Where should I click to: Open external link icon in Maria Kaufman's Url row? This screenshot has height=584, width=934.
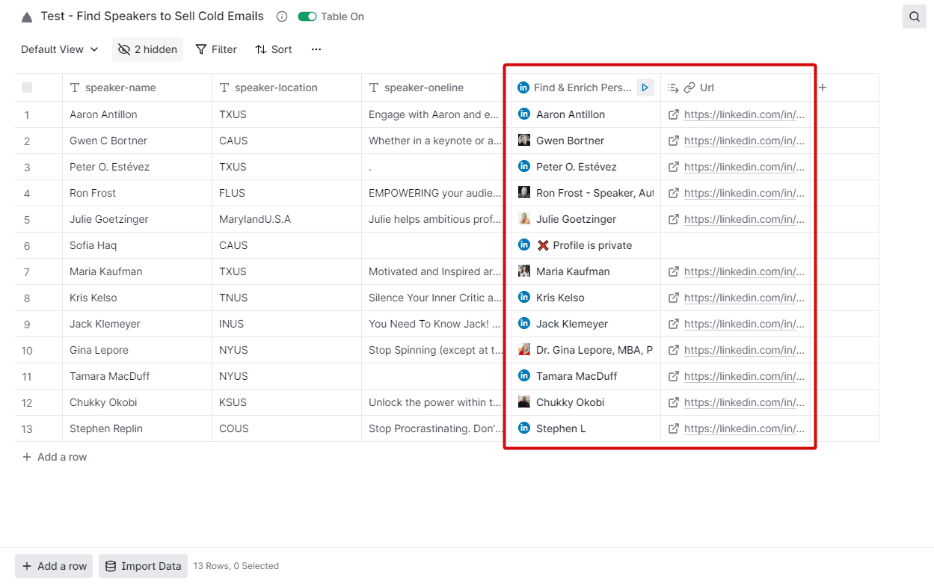(673, 271)
